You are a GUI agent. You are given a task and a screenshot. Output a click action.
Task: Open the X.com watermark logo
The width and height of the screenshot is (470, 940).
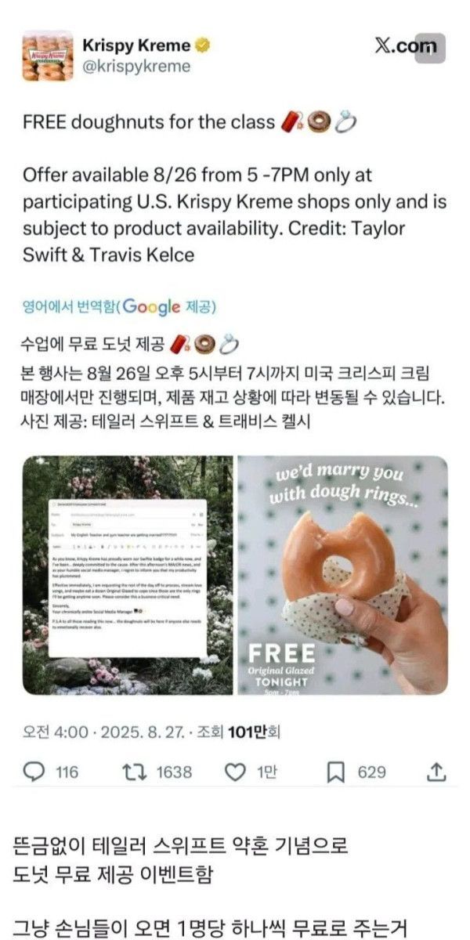pyautogui.click(x=406, y=46)
